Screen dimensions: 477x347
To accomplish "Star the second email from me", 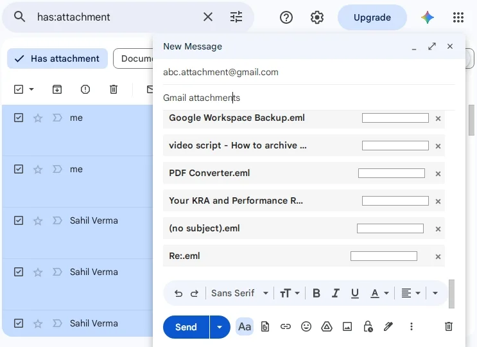I will click(38, 169).
